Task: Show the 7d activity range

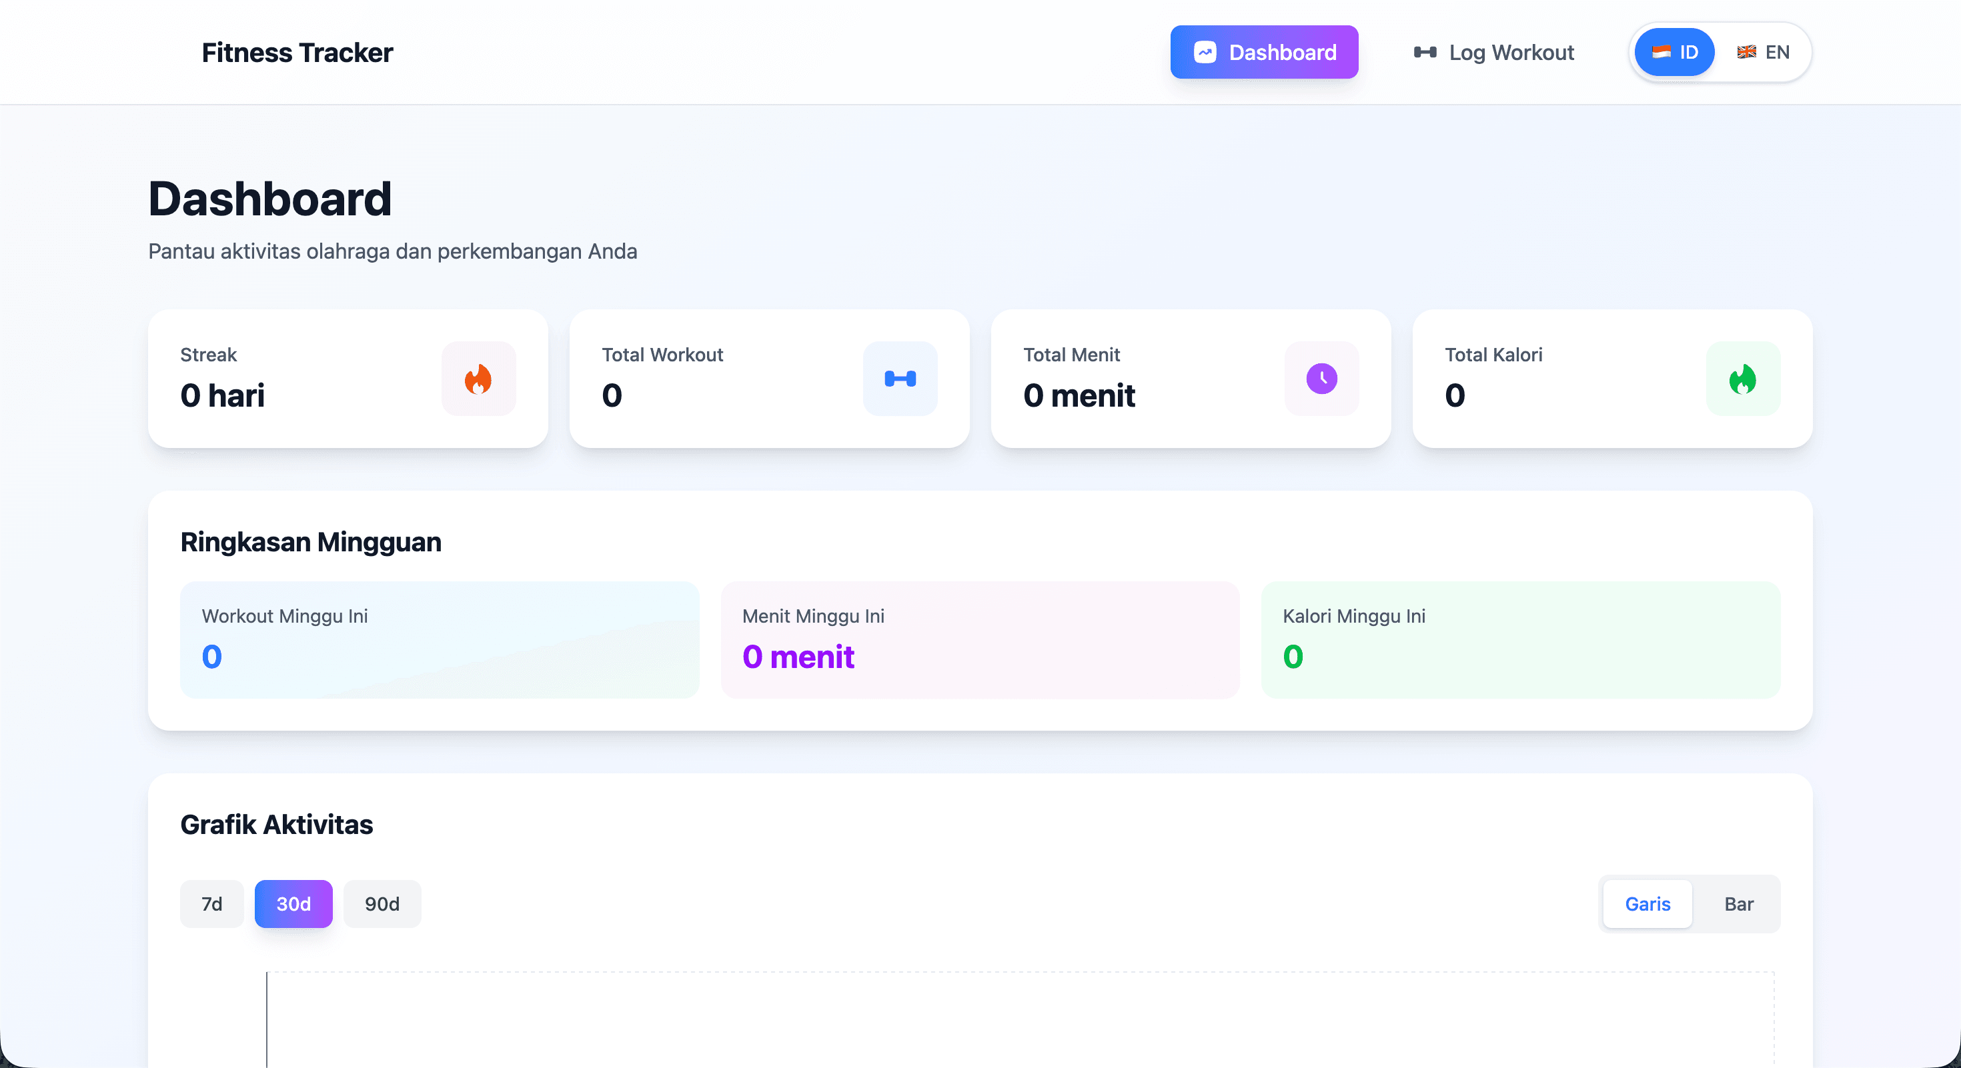Action: (x=211, y=904)
